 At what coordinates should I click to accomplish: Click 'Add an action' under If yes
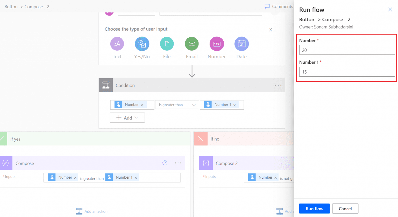(x=92, y=211)
